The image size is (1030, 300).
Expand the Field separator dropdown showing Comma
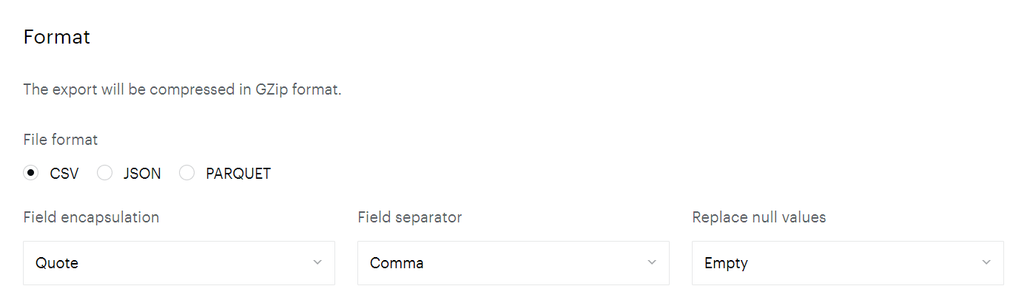point(513,263)
